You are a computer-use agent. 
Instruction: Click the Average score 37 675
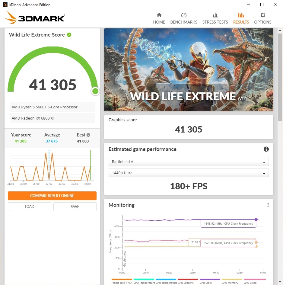tap(52, 141)
